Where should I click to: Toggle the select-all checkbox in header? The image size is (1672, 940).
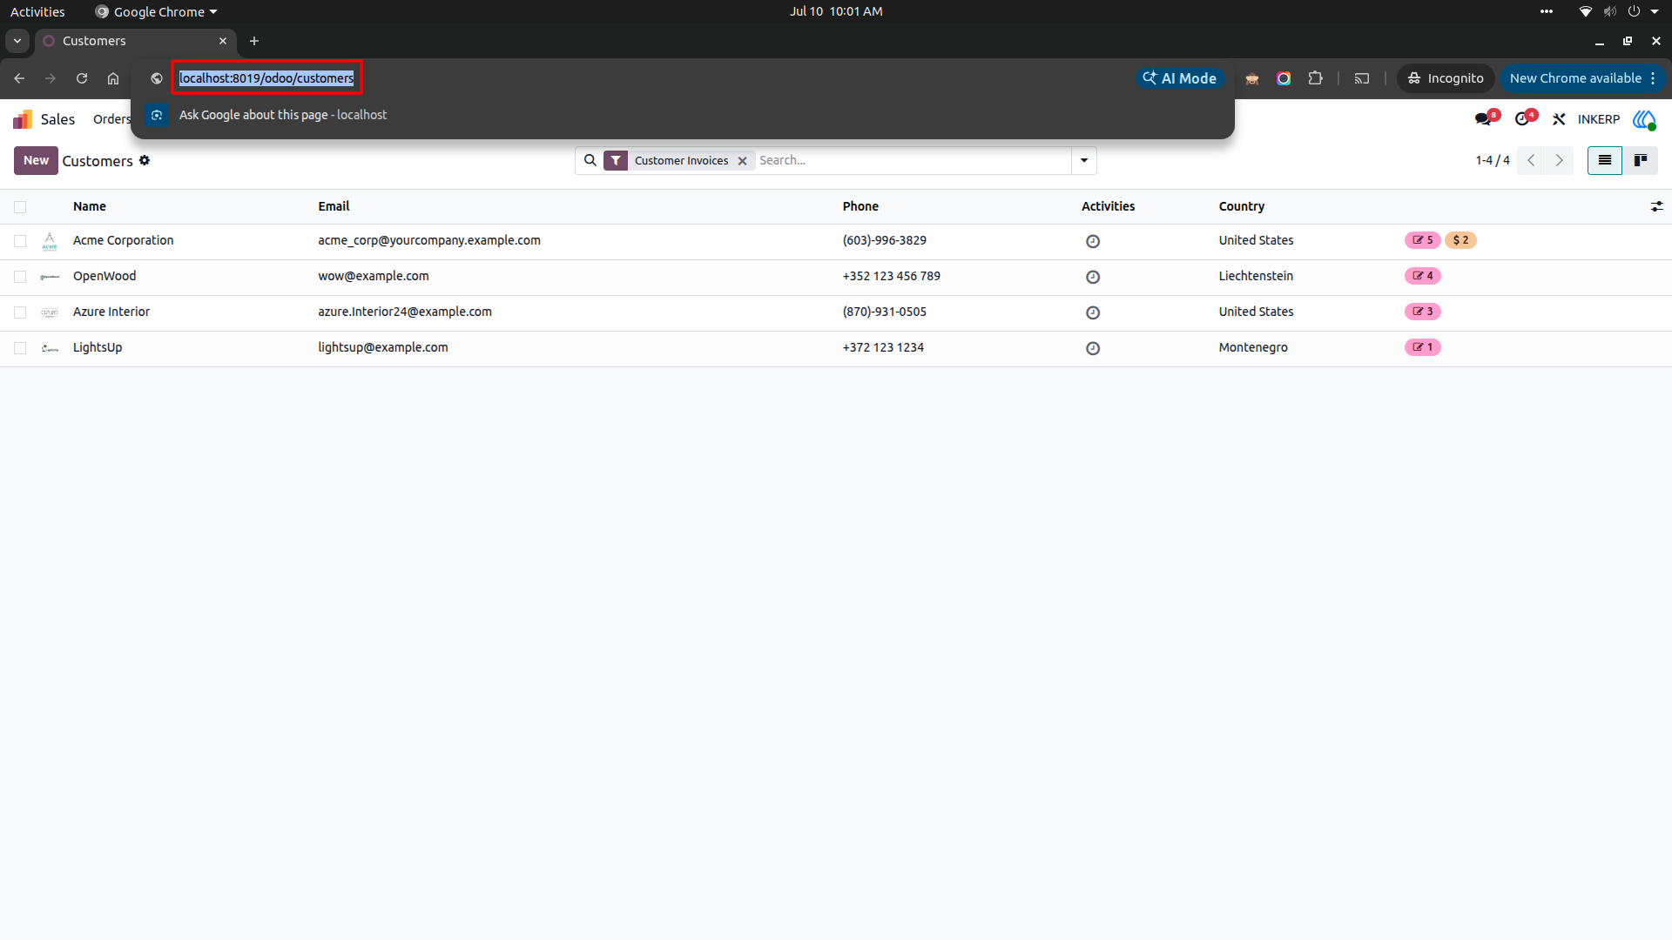click(x=20, y=207)
